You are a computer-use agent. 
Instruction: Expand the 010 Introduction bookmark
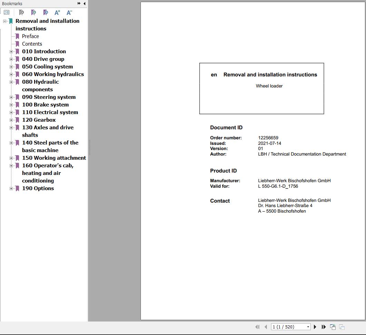click(x=11, y=52)
